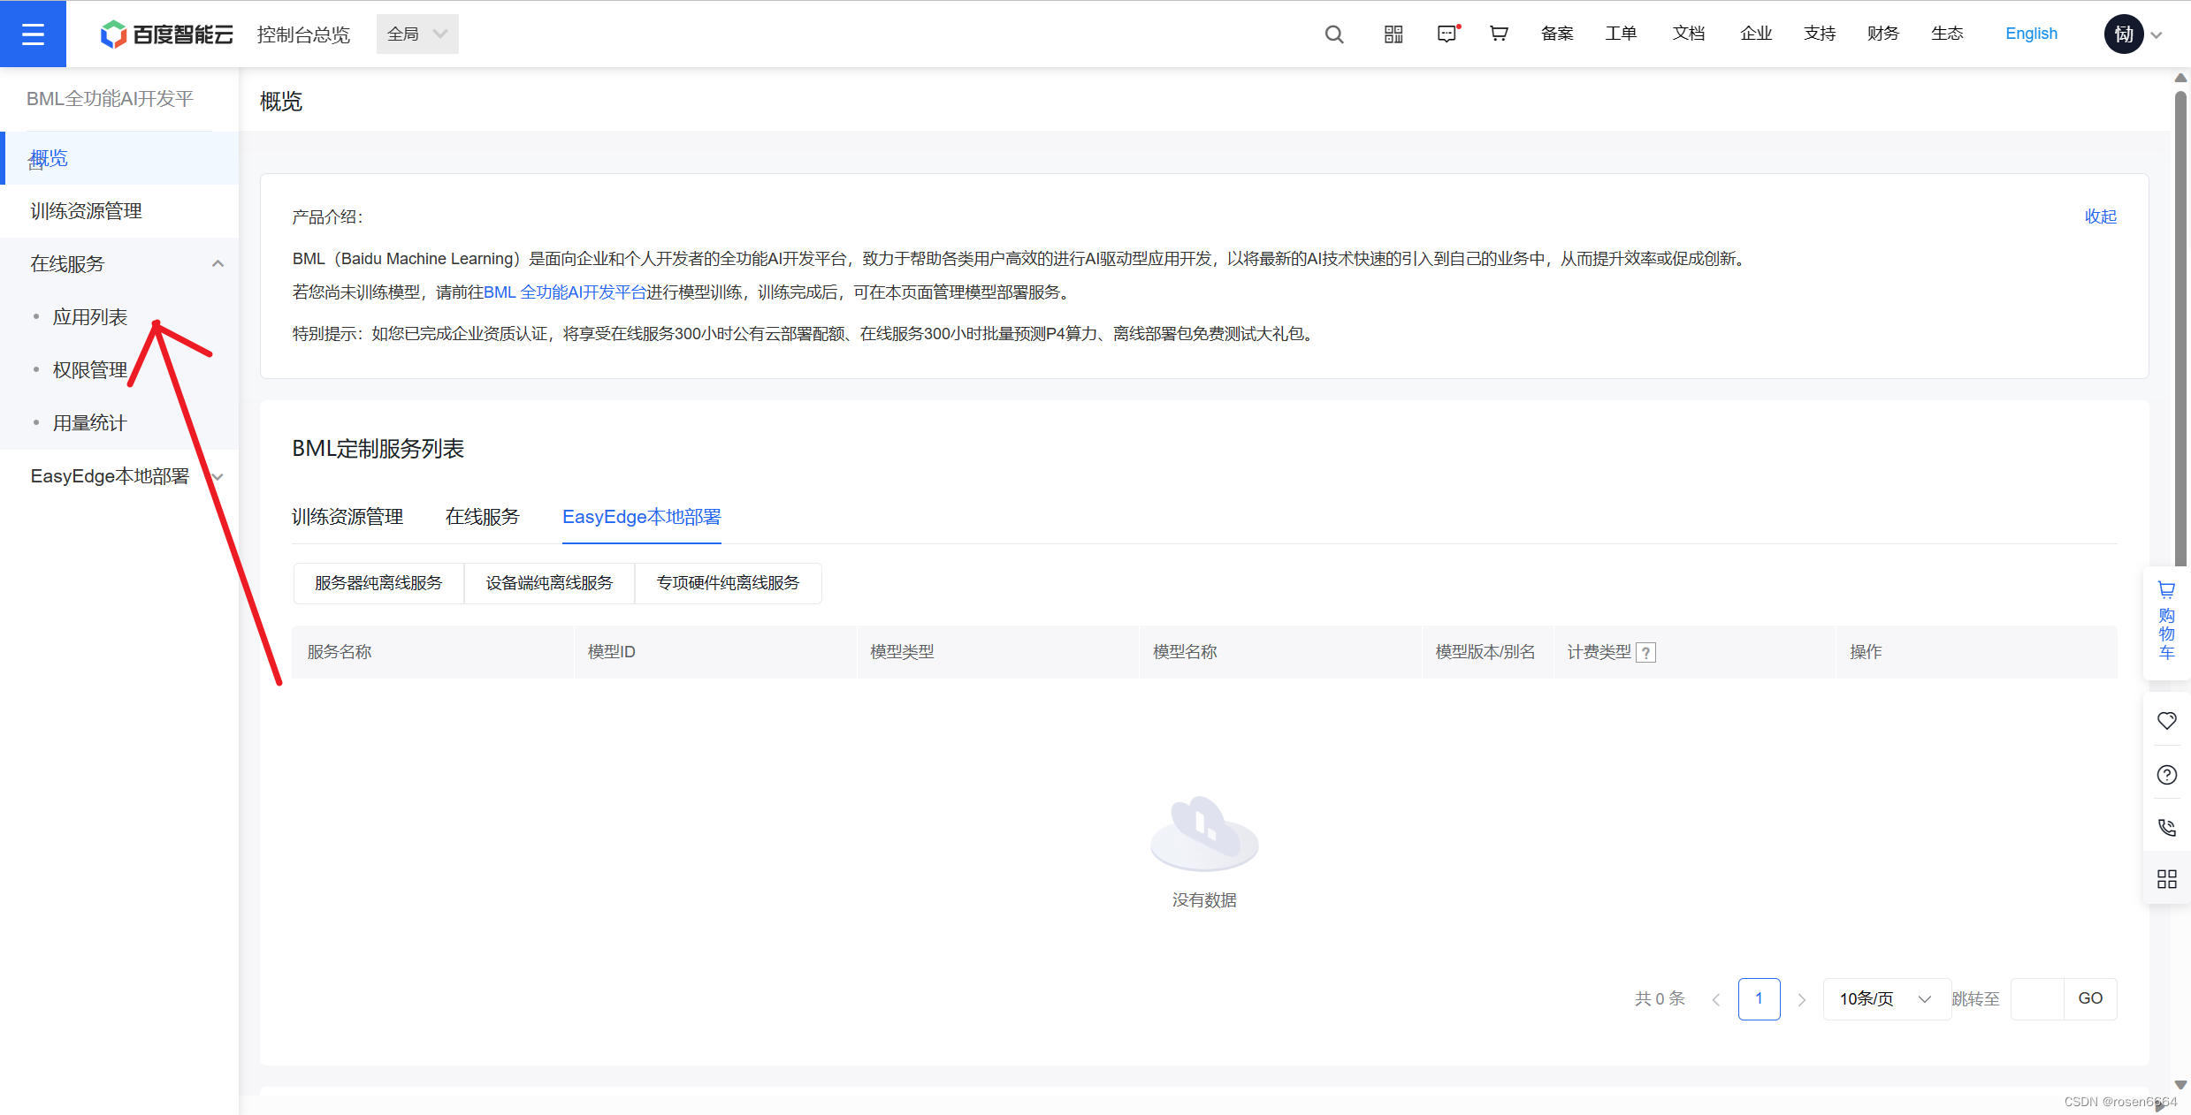The height and width of the screenshot is (1115, 2191).
Task: Click the phone contact icon on right panel
Action: pyautogui.click(x=2166, y=828)
